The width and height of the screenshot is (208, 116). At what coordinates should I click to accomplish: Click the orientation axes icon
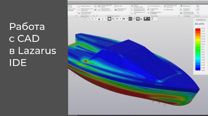[x=103, y=19]
